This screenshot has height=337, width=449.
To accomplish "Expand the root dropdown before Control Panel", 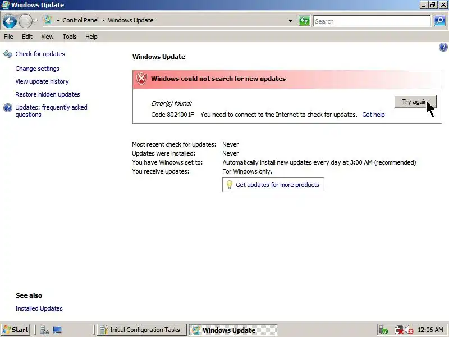I will pos(58,20).
